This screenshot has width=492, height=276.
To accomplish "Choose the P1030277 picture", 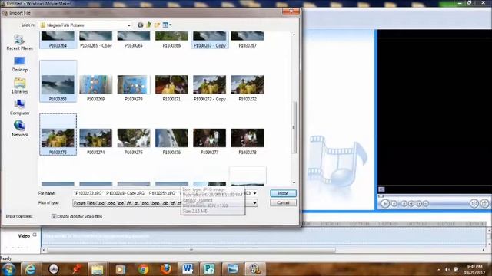I will coord(210,141).
